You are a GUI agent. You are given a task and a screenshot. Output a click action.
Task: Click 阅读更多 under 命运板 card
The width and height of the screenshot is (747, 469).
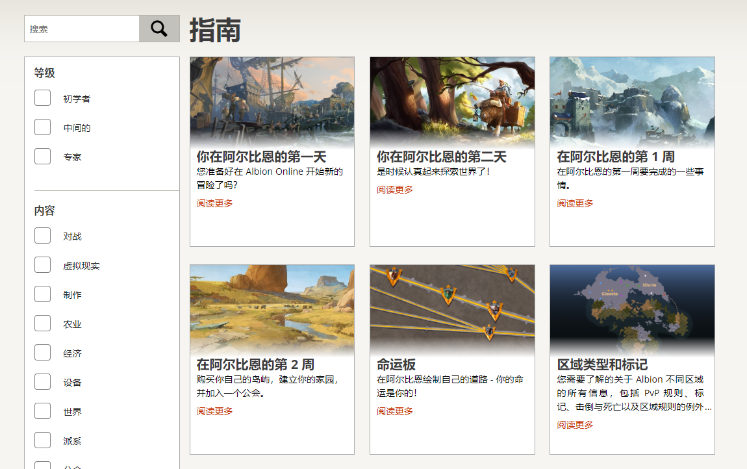[x=394, y=411]
